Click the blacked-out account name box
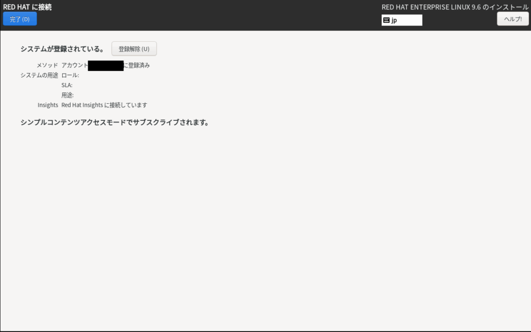 pos(106,65)
